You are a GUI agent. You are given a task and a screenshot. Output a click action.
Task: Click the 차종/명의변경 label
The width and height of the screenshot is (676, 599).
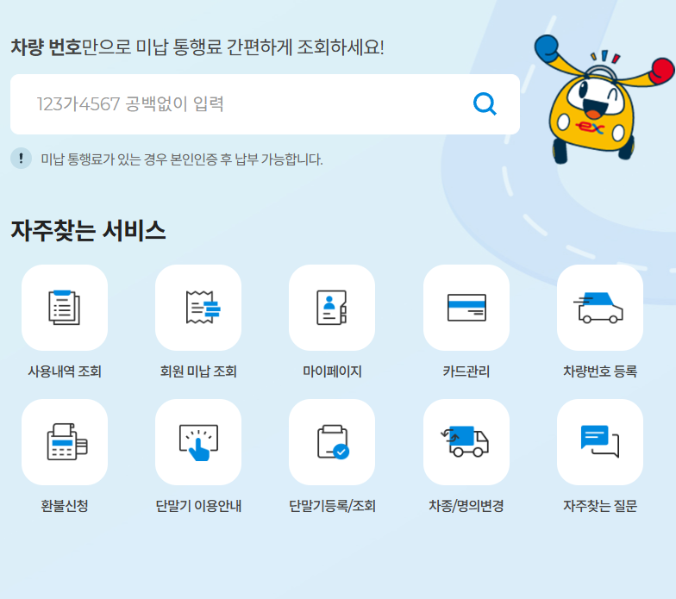coord(466,506)
